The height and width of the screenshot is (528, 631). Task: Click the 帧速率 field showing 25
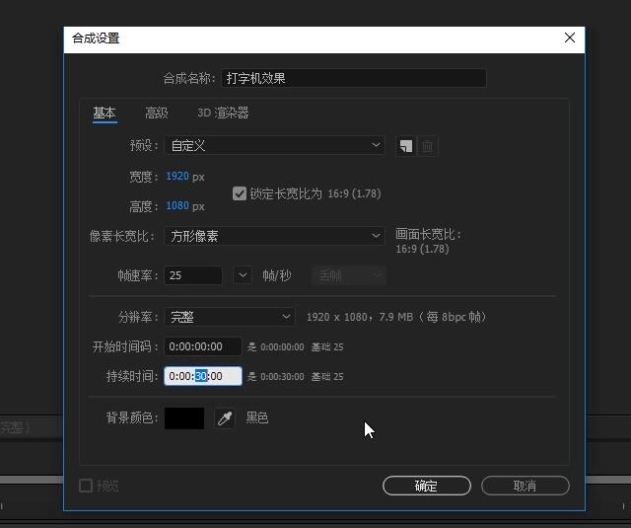[x=193, y=275]
